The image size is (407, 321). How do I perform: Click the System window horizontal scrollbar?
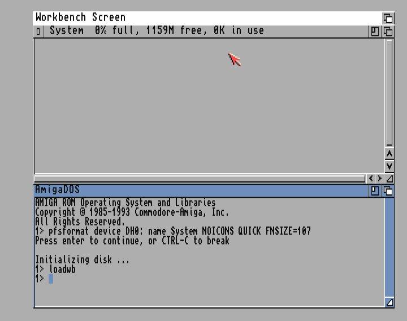(200, 178)
